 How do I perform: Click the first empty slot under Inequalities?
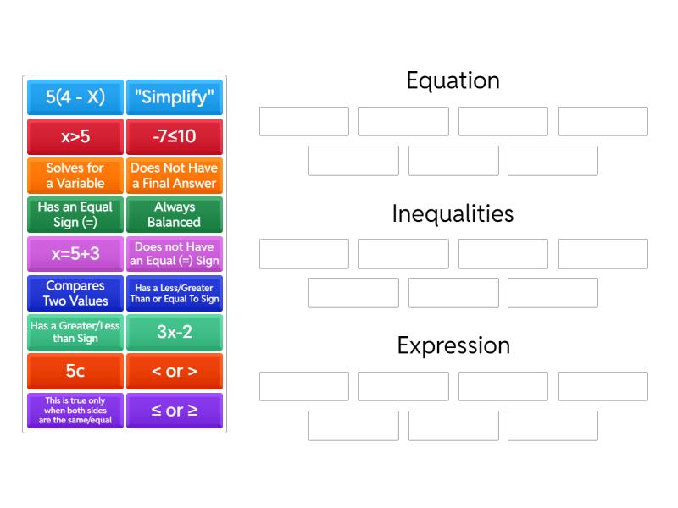pyautogui.click(x=304, y=254)
